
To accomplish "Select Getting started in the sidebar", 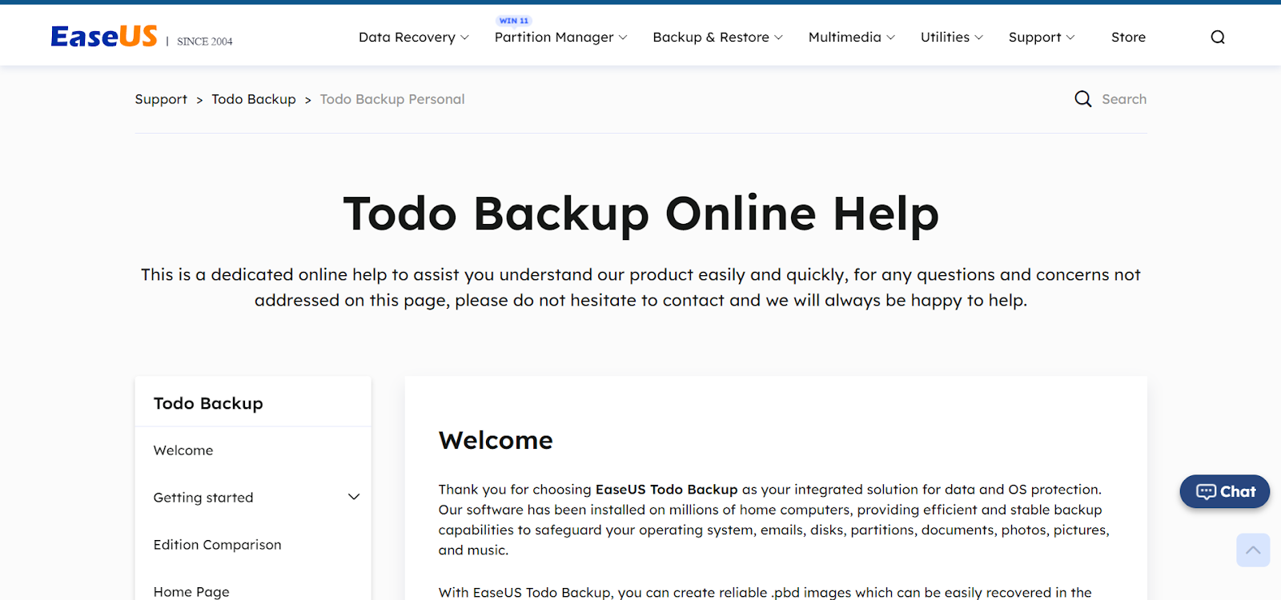I will [203, 498].
